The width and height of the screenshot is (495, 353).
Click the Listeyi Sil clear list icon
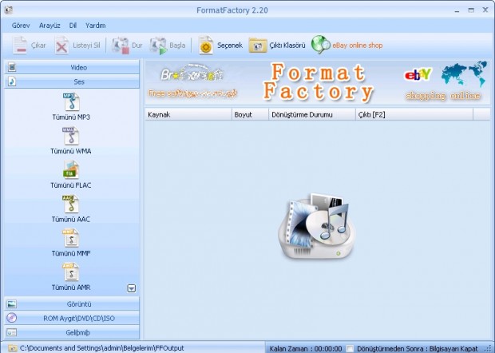pyautogui.click(x=61, y=46)
